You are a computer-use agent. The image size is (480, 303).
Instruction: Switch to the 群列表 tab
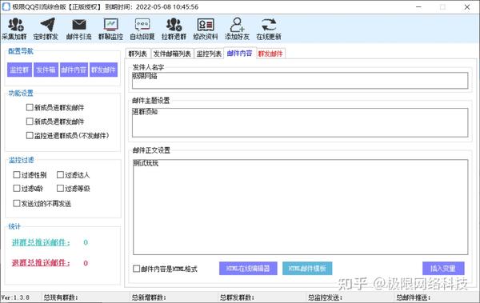[138, 54]
